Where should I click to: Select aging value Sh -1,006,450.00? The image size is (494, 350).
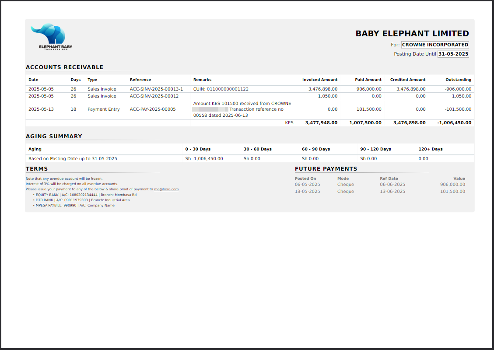204,159
